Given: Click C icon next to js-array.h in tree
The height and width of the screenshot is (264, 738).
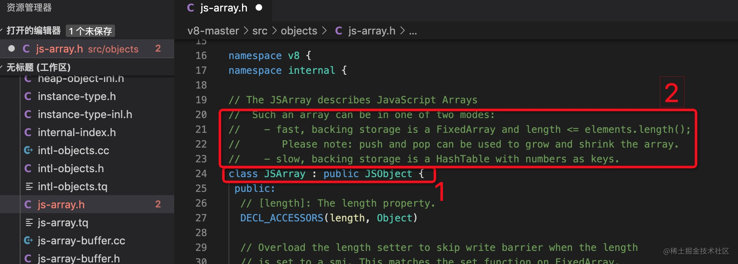Looking at the screenshot, I should tap(28, 205).
